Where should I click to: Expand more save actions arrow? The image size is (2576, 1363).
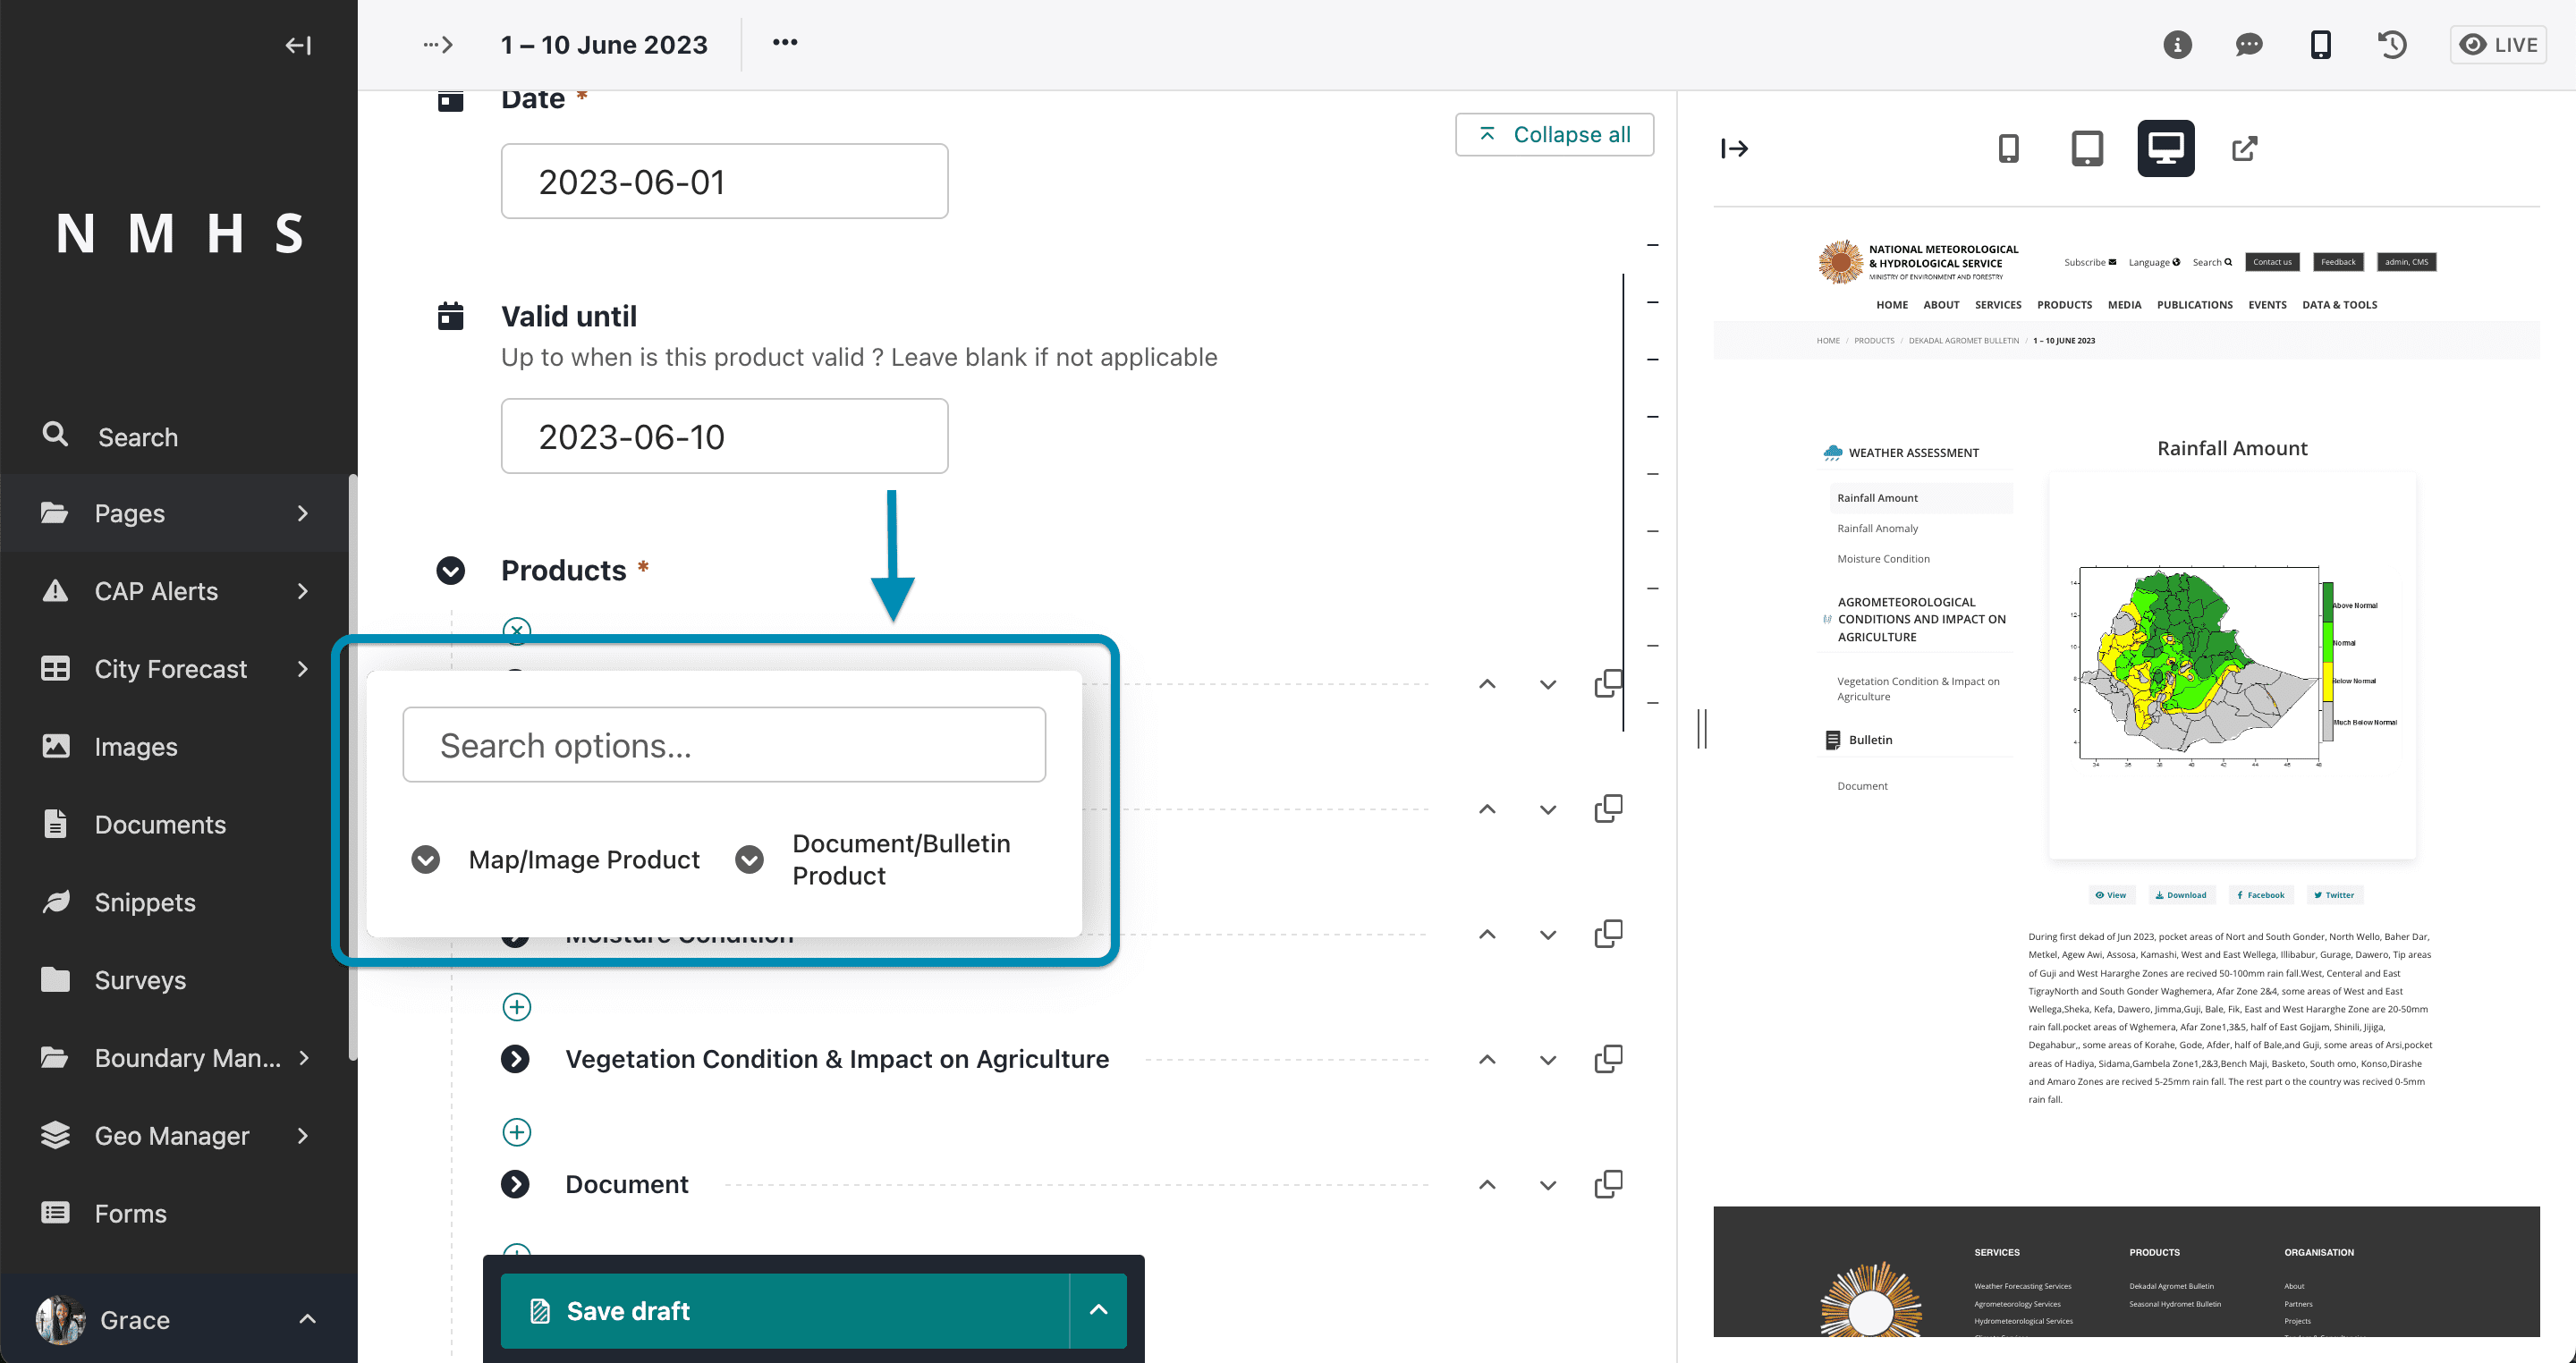1098,1310
